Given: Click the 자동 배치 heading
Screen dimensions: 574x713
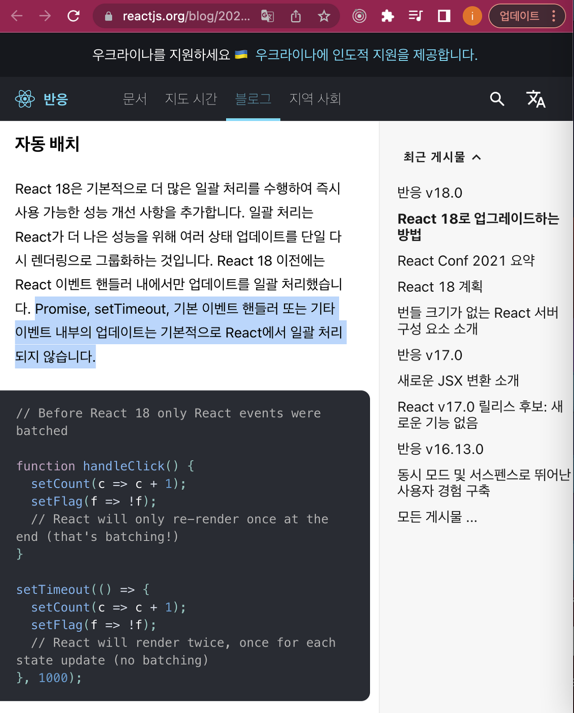Looking at the screenshot, I should tap(47, 144).
